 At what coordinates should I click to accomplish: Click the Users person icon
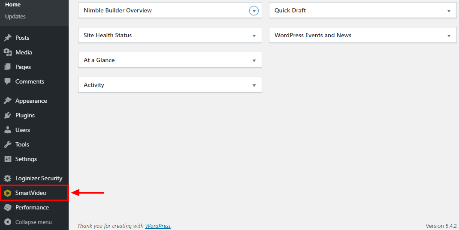(x=8, y=130)
